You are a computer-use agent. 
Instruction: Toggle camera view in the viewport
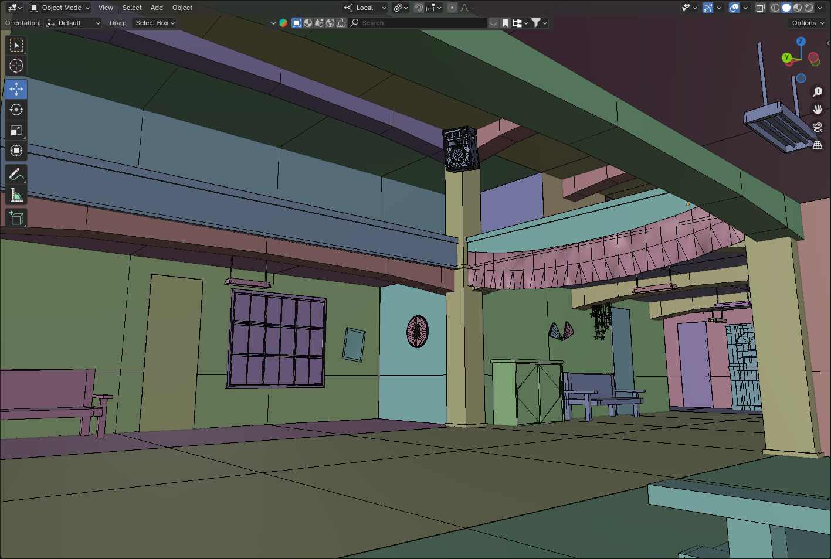pyautogui.click(x=818, y=127)
